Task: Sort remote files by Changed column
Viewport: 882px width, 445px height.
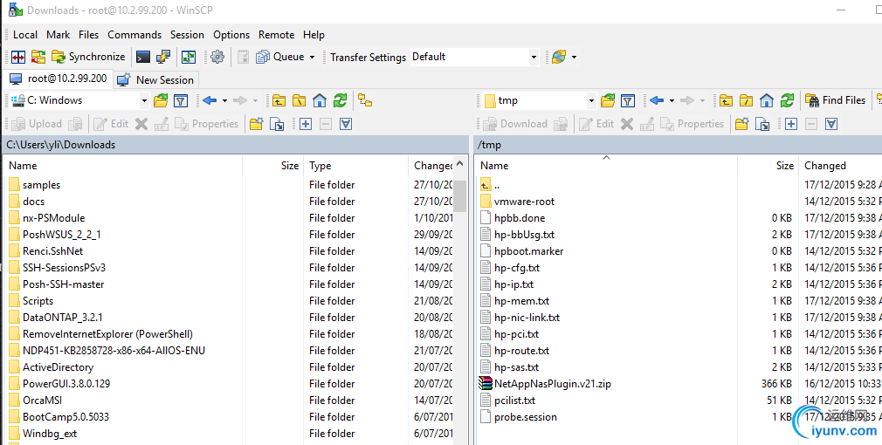Action: click(840, 166)
